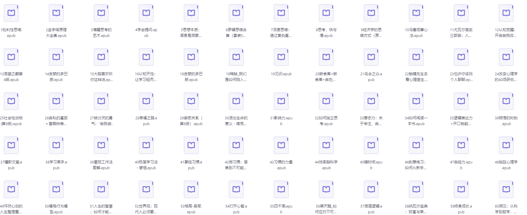527x215 pixels.
Task: Click the 19见识.epub file icon
Action: coord(281,57)
